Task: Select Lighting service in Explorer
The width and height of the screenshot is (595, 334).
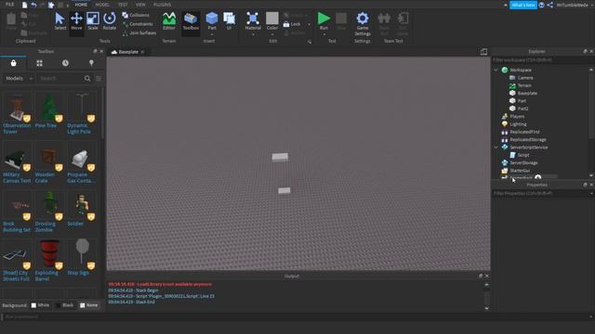Action: [518, 124]
